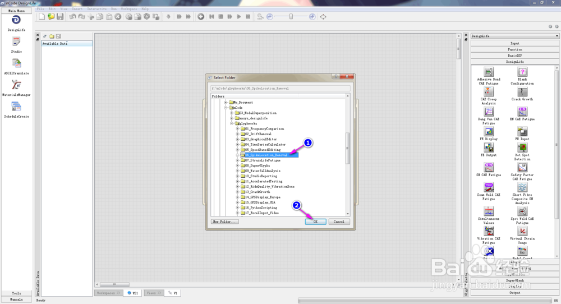Viewport: 561px width, 304px height.
Task: Open the Input palette section
Action: click(x=515, y=43)
